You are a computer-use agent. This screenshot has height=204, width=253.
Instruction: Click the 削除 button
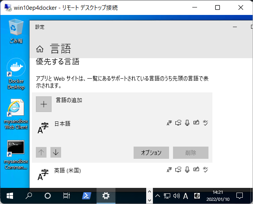(191, 153)
